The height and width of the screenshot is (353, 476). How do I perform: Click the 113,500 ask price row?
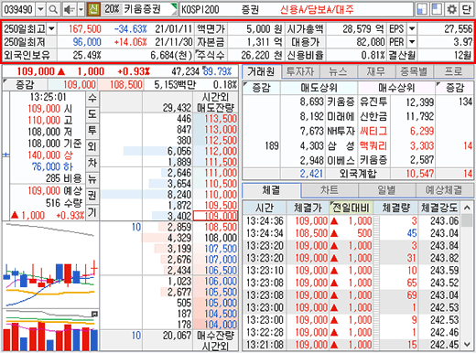click(x=169, y=119)
